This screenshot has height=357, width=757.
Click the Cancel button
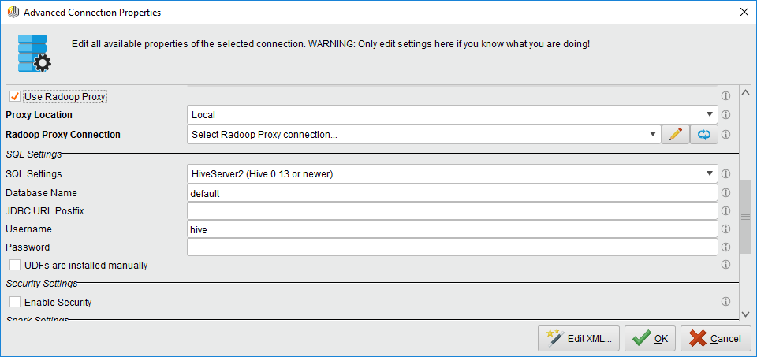[716, 339]
